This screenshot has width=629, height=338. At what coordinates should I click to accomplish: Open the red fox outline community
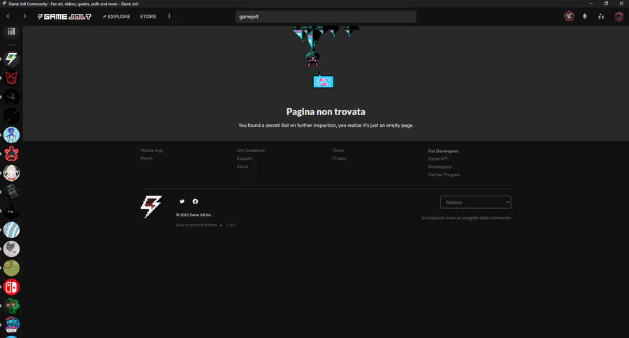coord(11,78)
